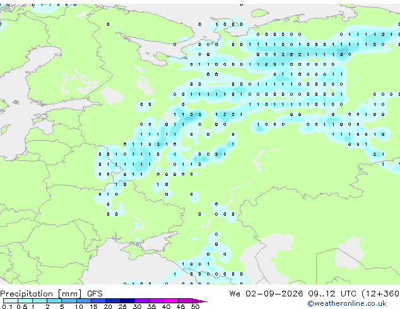Click the above-50 mm legend arrow tip

coord(200,301)
